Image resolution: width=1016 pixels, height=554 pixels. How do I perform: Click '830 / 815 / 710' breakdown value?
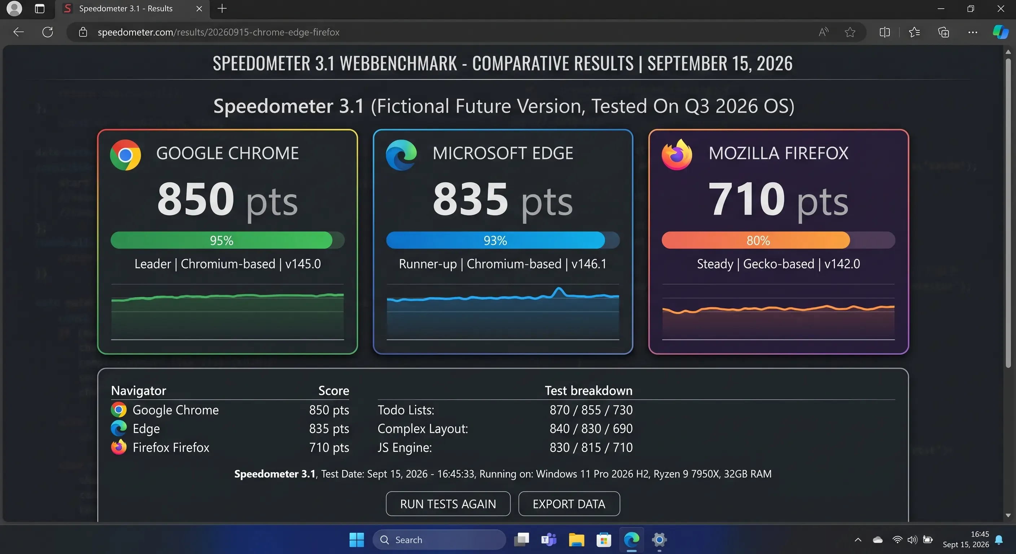pyautogui.click(x=591, y=448)
